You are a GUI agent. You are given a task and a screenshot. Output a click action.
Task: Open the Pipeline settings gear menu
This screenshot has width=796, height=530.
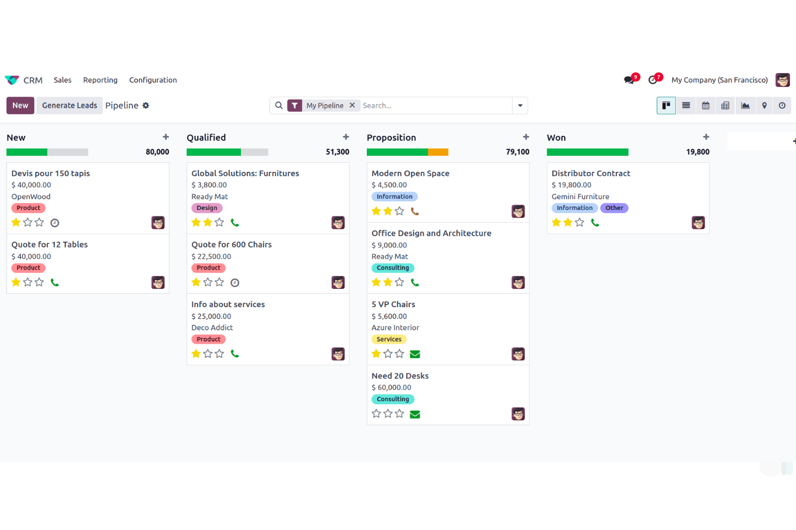pyautogui.click(x=146, y=105)
